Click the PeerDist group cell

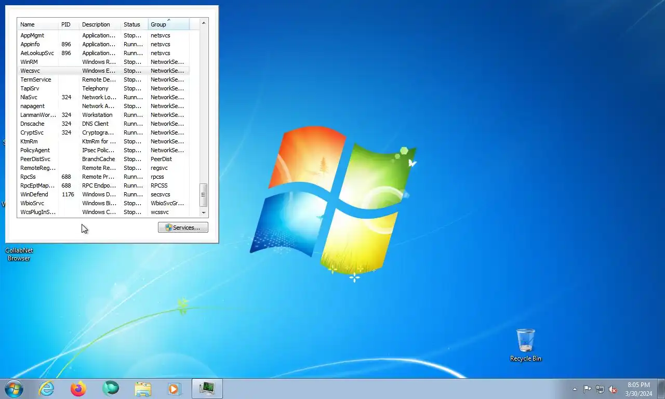161,159
